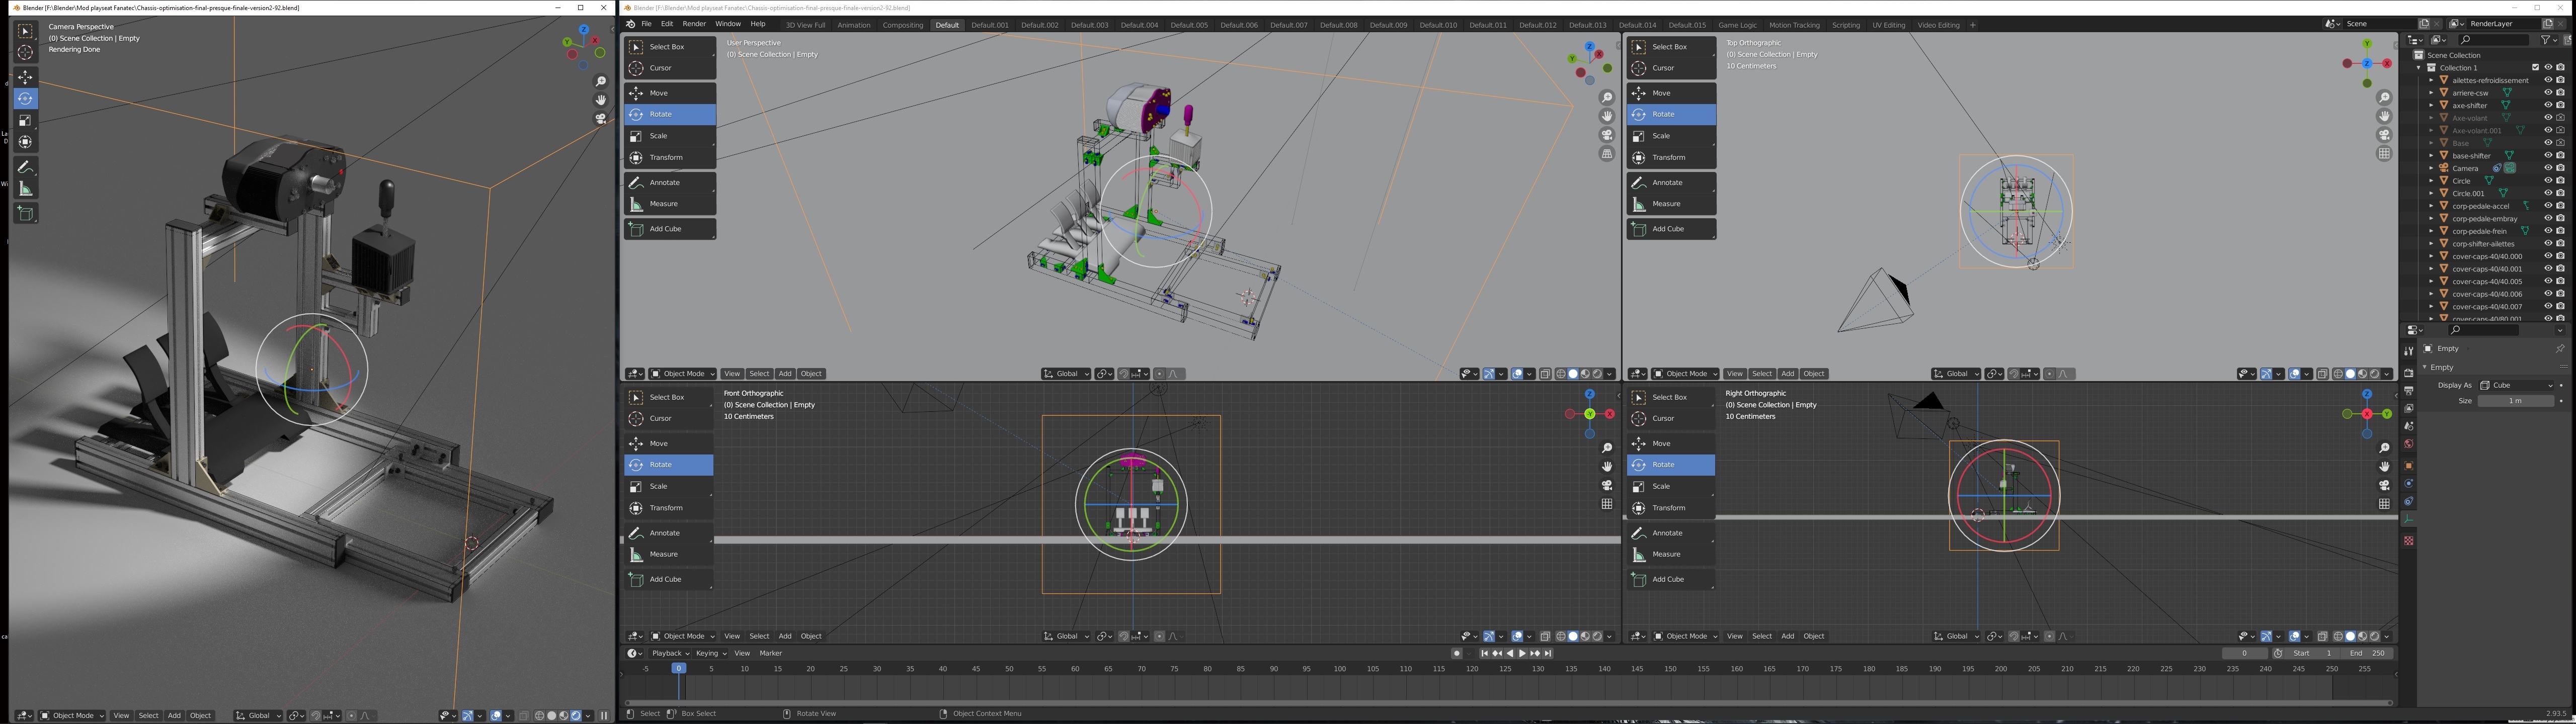This screenshot has width=2576, height=724.
Task: Click Select in the Top Orthographic viewport header
Action: point(1762,374)
